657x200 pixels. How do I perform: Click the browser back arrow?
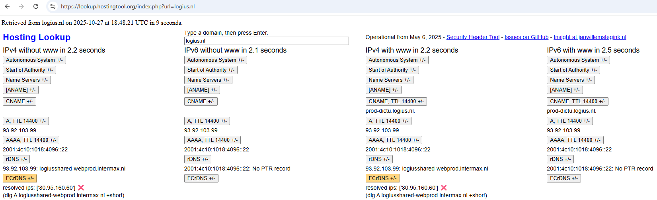[x=7, y=6]
